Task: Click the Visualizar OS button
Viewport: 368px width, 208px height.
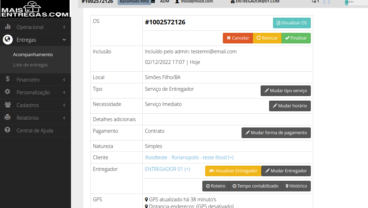Action: (x=292, y=23)
